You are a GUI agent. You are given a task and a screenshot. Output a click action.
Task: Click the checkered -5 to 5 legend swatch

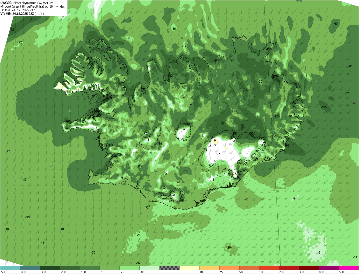click(169, 268)
